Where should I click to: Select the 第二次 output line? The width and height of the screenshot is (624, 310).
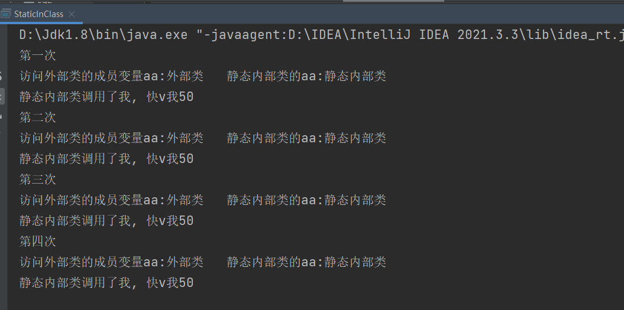click(x=37, y=118)
